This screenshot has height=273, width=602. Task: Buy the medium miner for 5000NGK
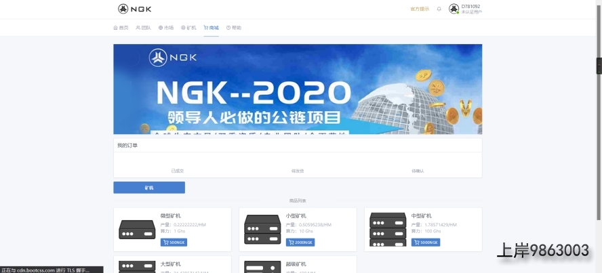tap(426, 243)
